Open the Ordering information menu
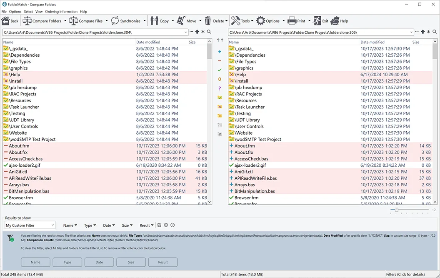This screenshot has width=440, height=278. pos(61,12)
